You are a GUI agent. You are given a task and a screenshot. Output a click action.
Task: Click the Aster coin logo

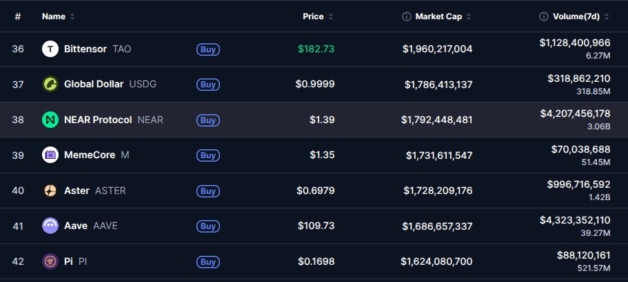coord(50,191)
